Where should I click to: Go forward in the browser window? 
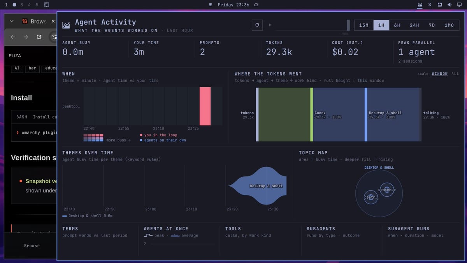26,37
